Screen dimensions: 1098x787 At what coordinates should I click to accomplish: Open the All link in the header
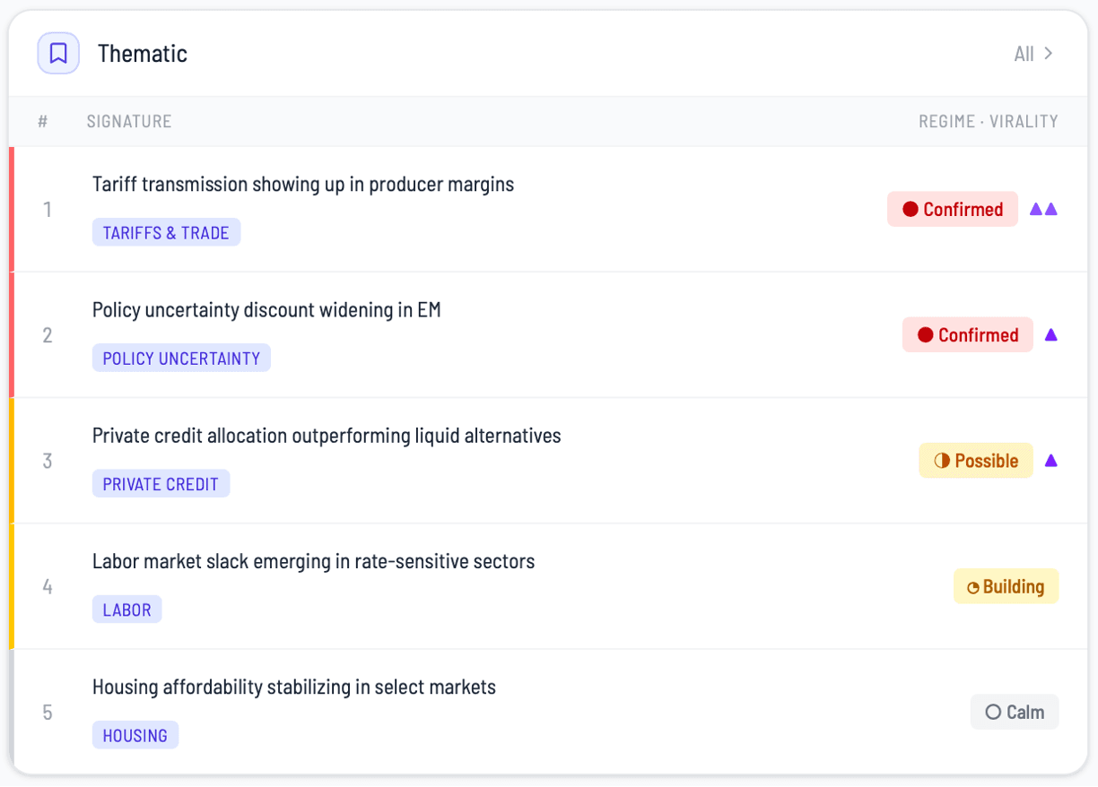coord(1033,54)
